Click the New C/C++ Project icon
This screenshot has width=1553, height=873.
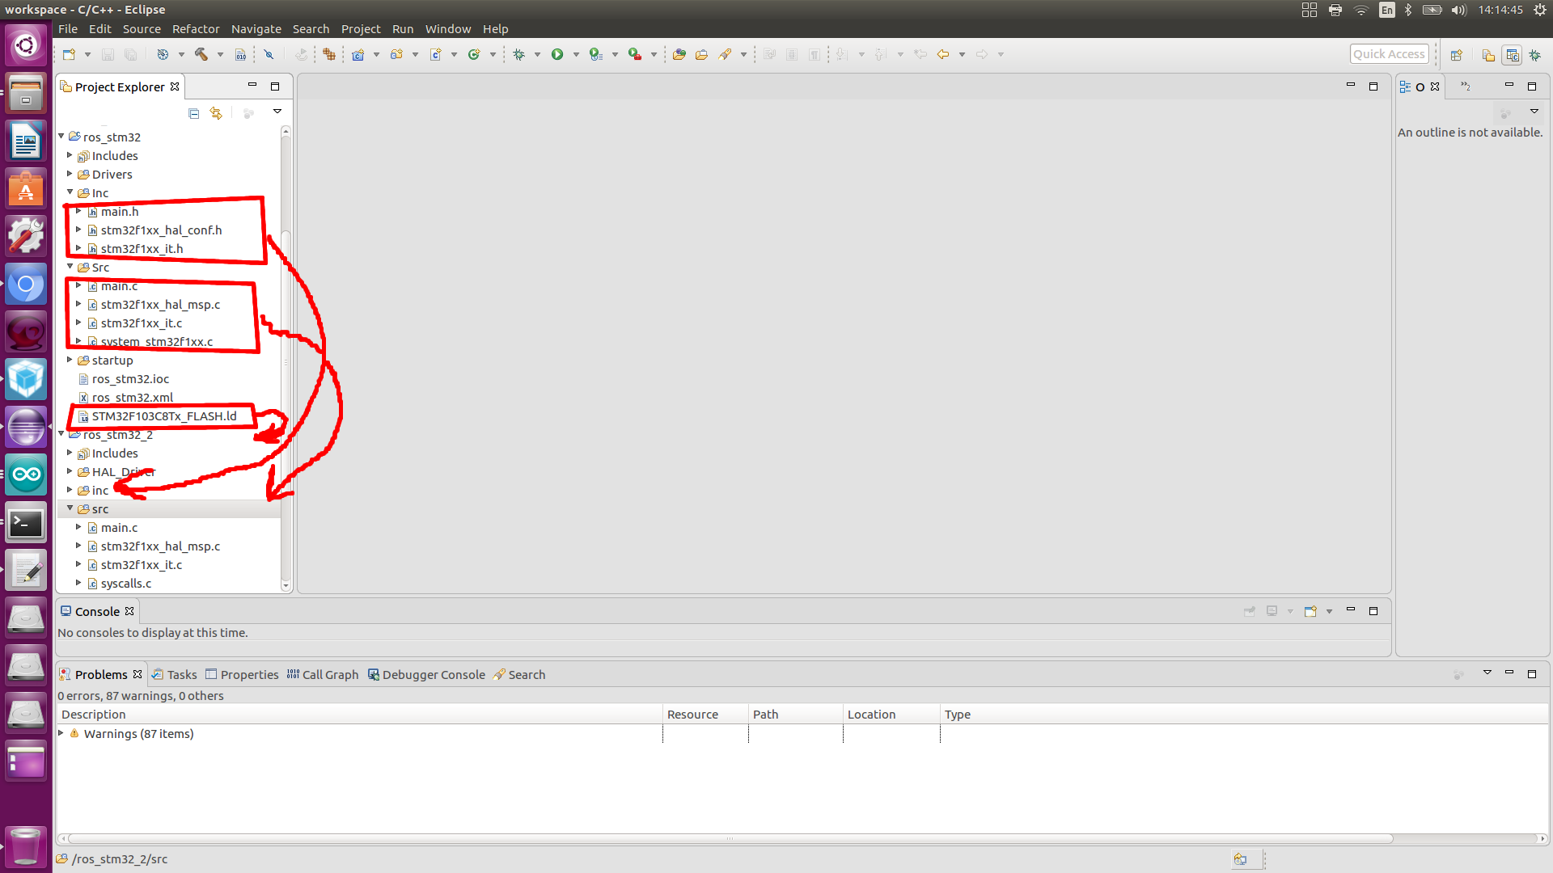358,54
